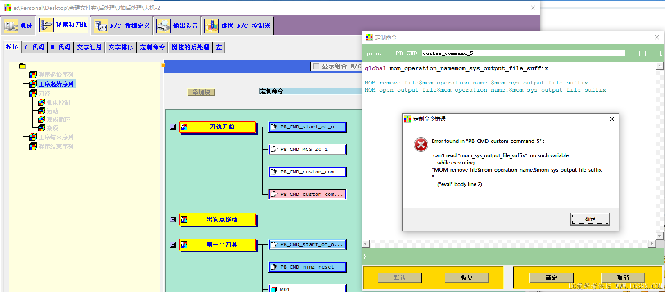665x292 pixels.
Task: Click the root folder icon in tree
Action: 23,66
